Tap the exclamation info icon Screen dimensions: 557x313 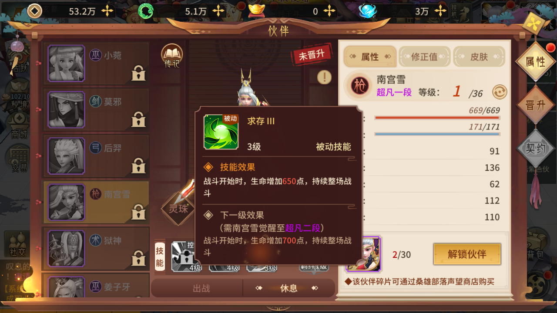point(324,77)
